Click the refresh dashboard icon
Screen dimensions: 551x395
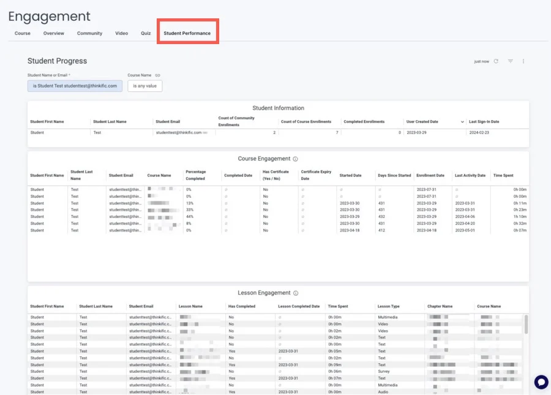click(496, 61)
